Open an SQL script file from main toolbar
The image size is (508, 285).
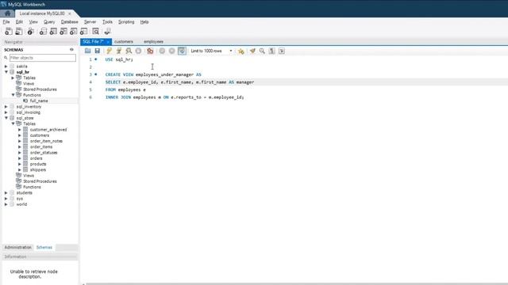[x=19, y=32]
